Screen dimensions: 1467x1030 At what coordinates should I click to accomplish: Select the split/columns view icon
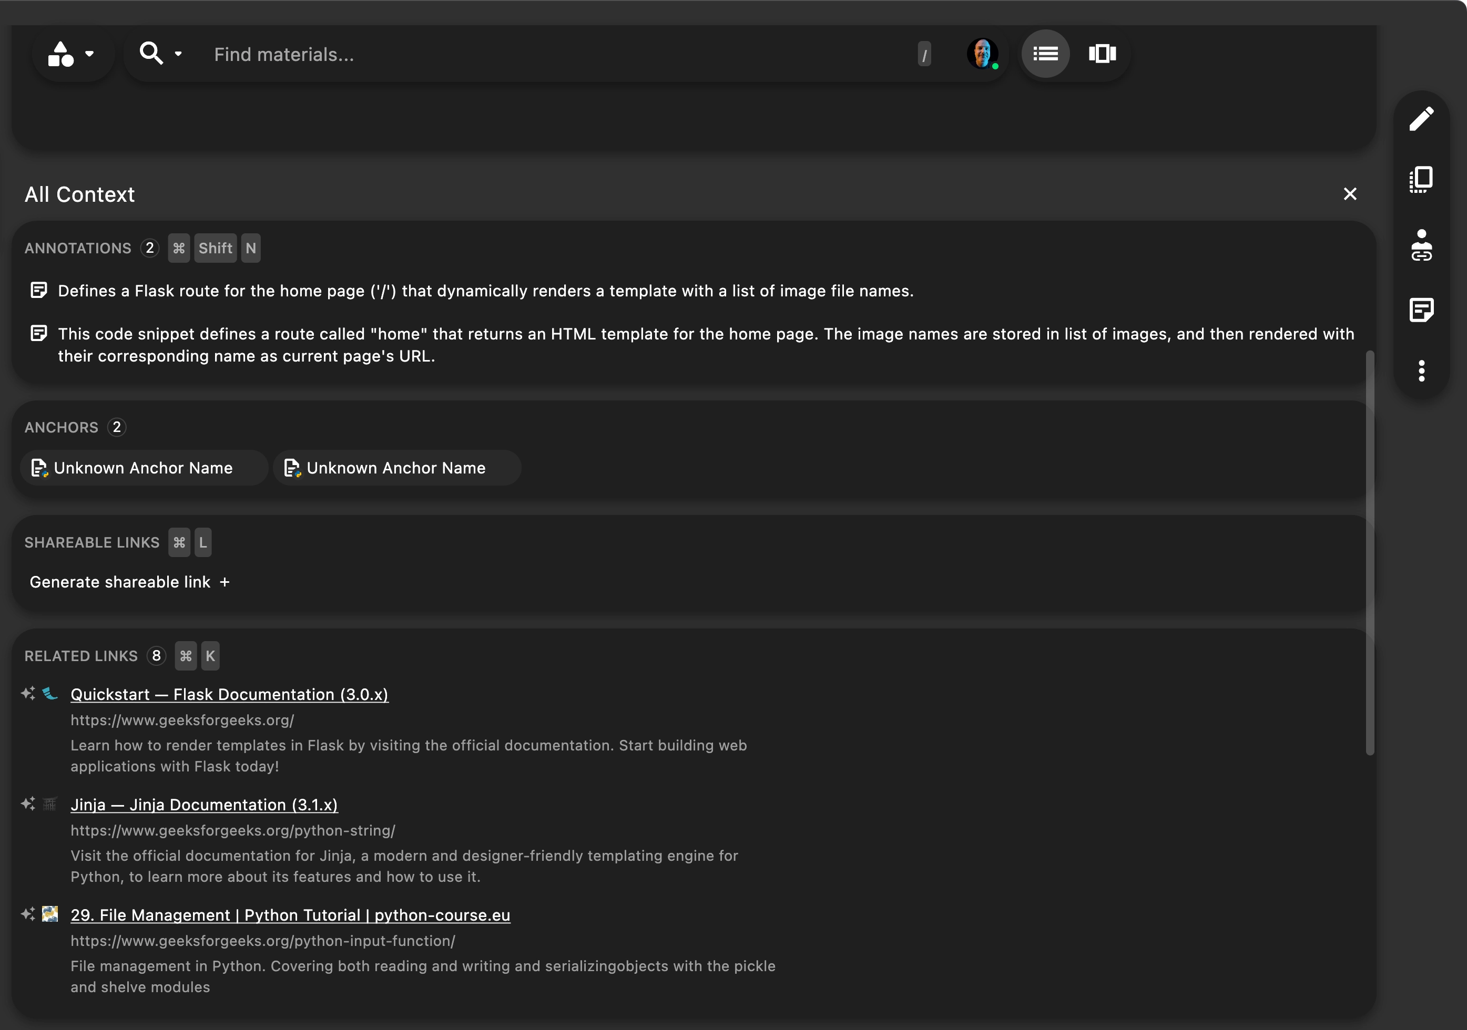pos(1102,53)
